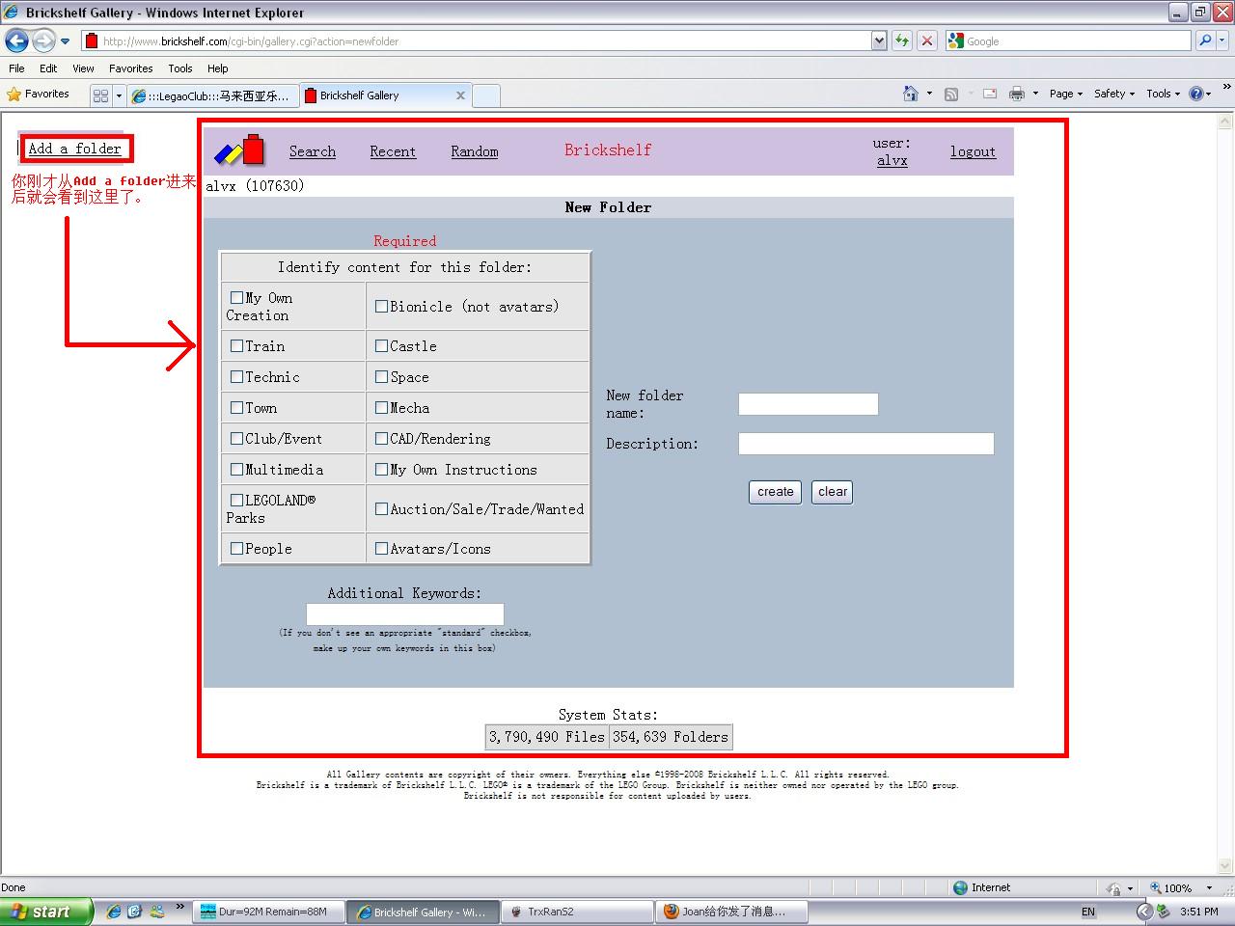This screenshot has height=926, width=1235.
Task: Click the Add a folder link
Action: [75, 149]
